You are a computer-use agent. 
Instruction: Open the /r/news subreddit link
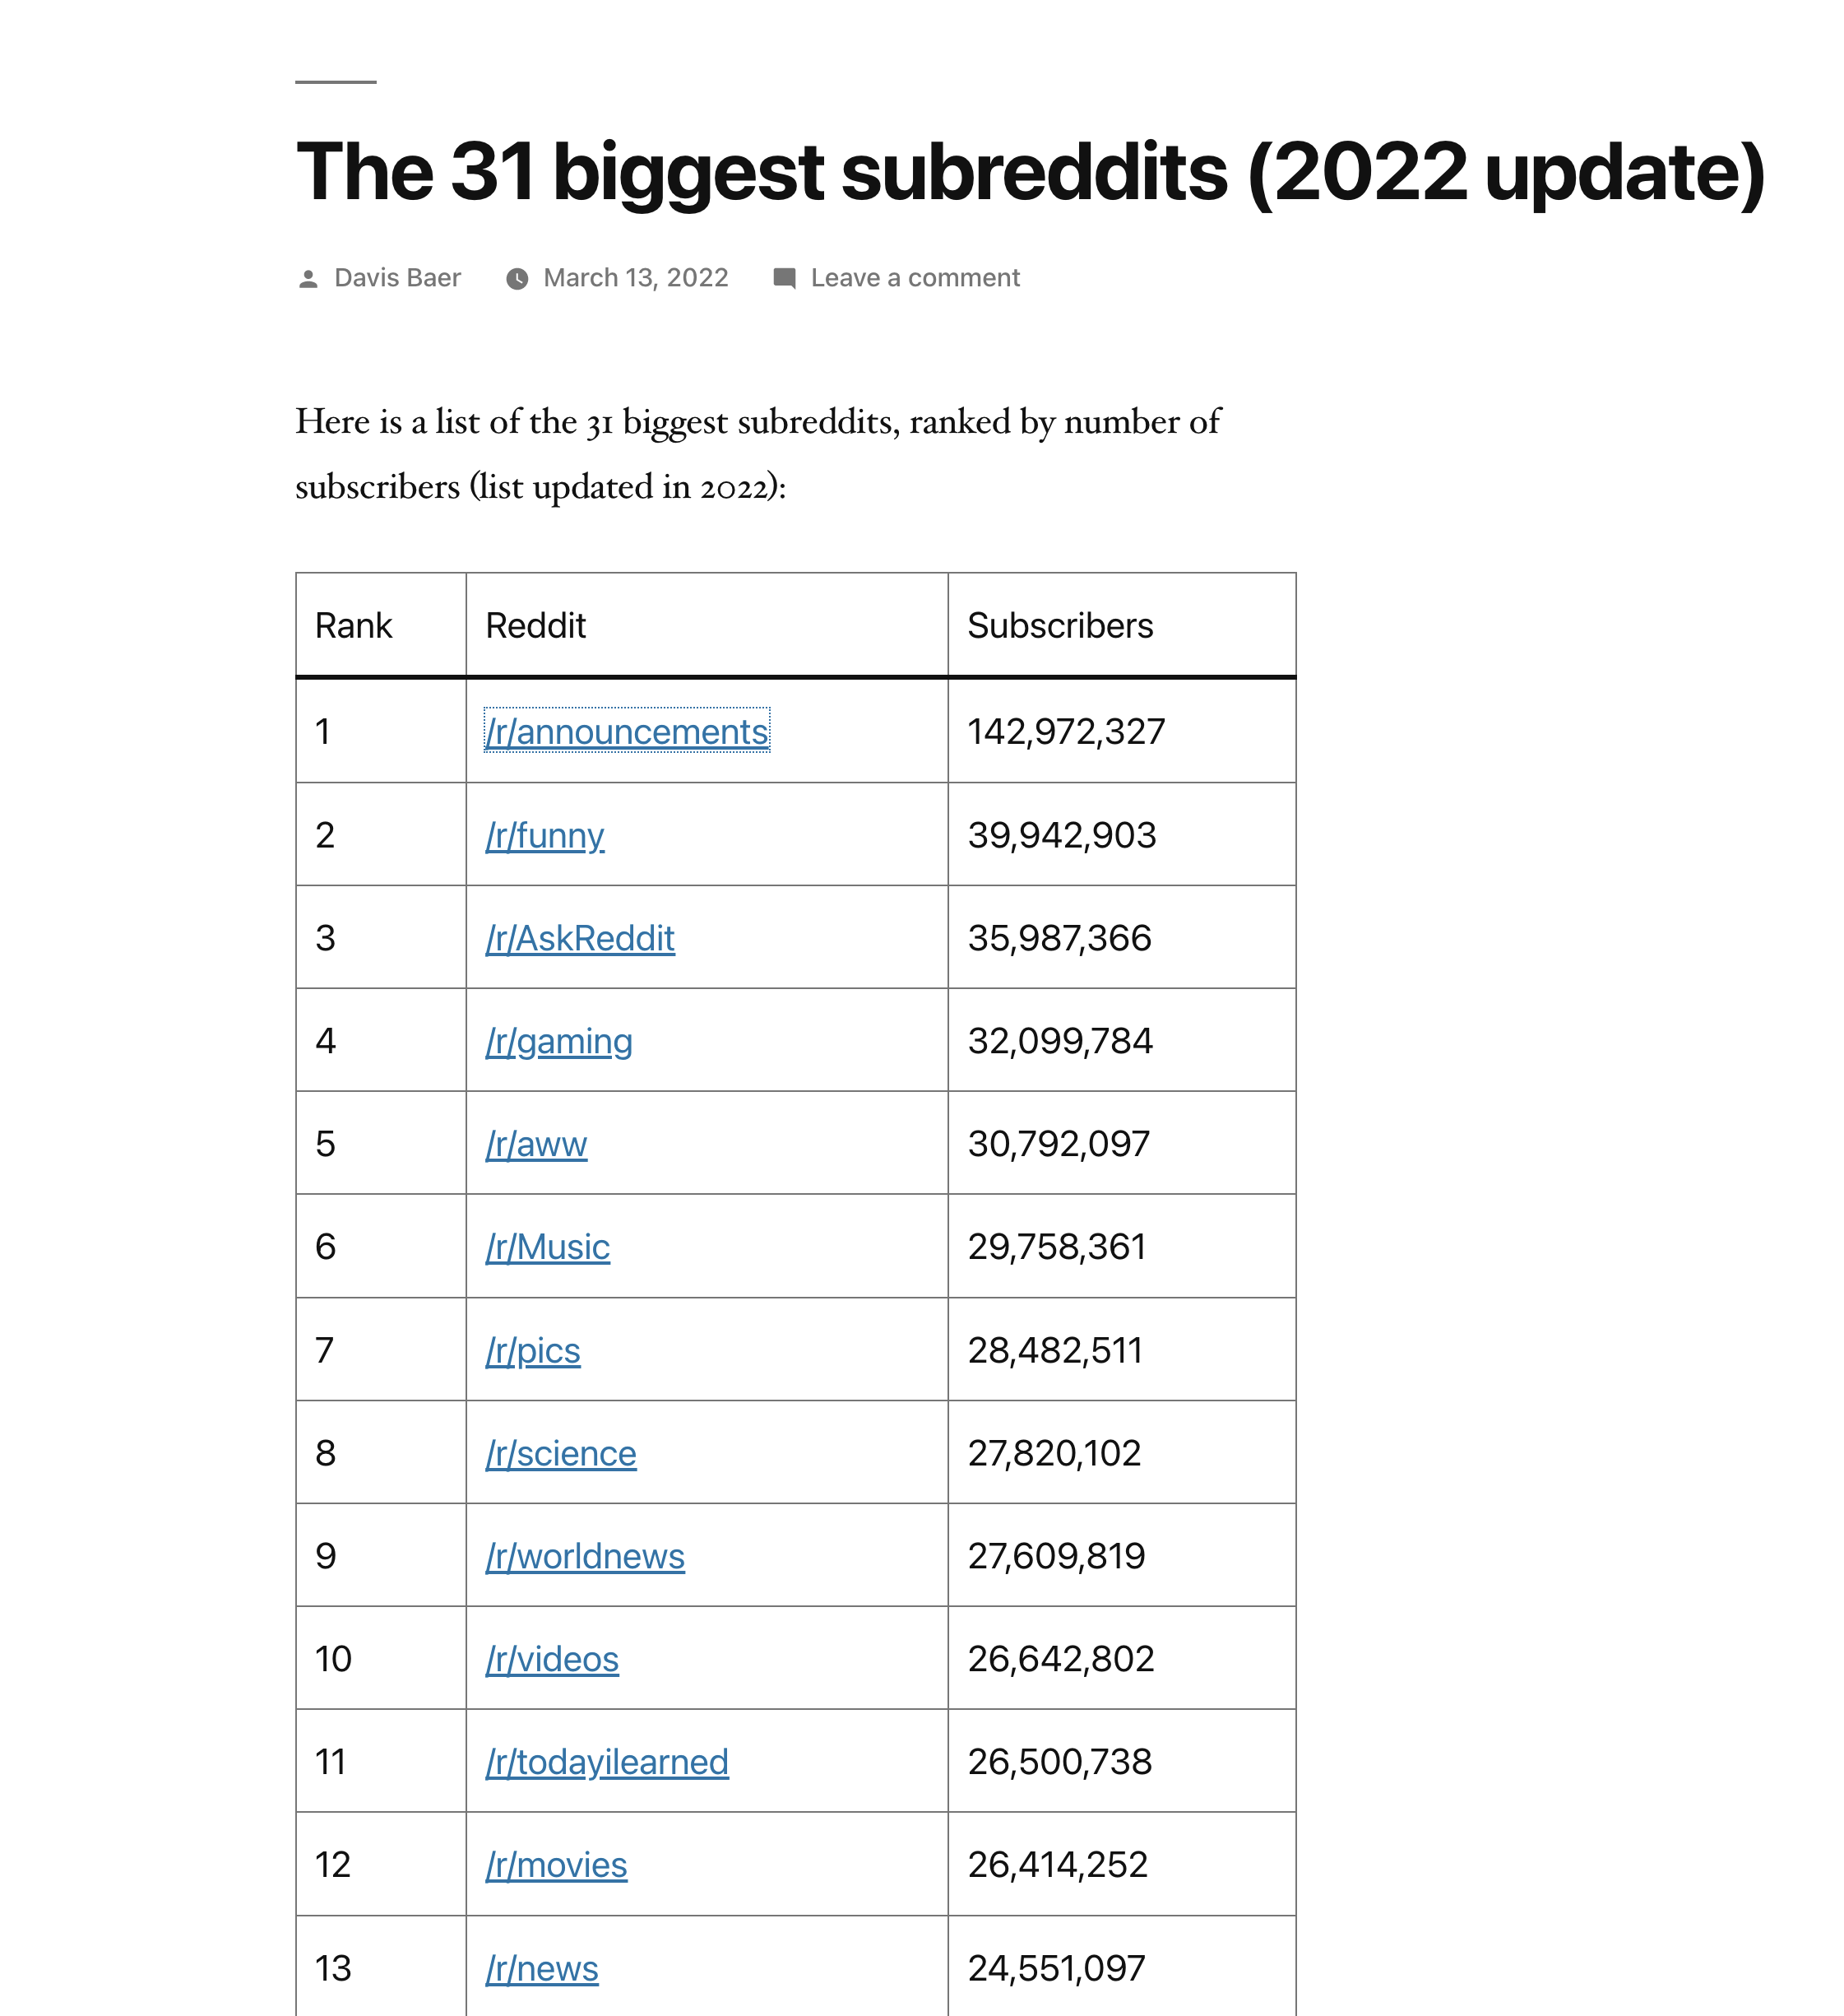[x=542, y=1968]
